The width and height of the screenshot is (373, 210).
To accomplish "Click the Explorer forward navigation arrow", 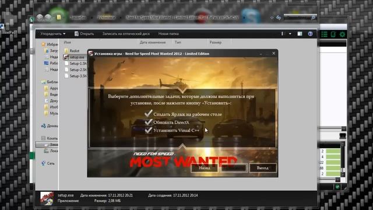I will (x=48, y=17).
